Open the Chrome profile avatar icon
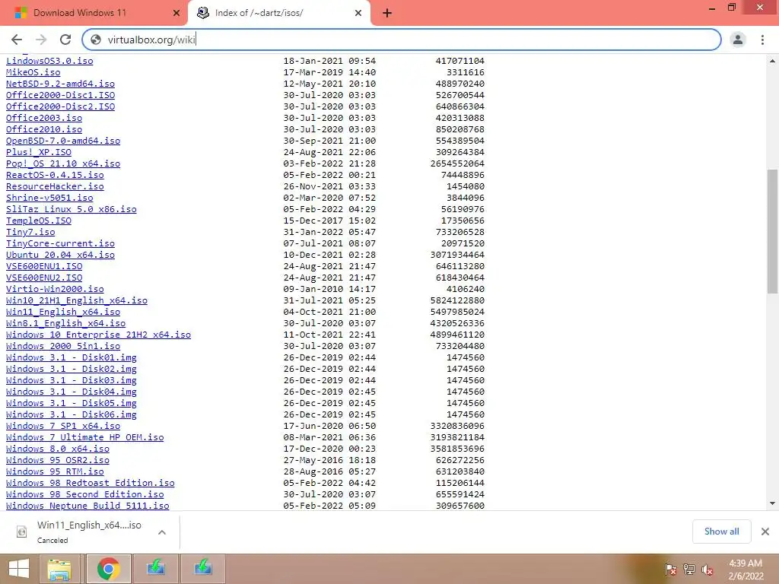This screenshot has width=779, height=584. (738, 40)
